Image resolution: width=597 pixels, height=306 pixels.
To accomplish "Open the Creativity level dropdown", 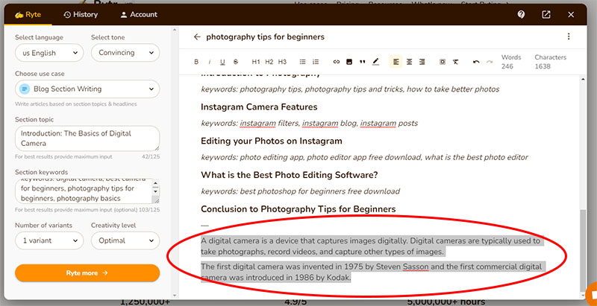I will click(125, 240).
